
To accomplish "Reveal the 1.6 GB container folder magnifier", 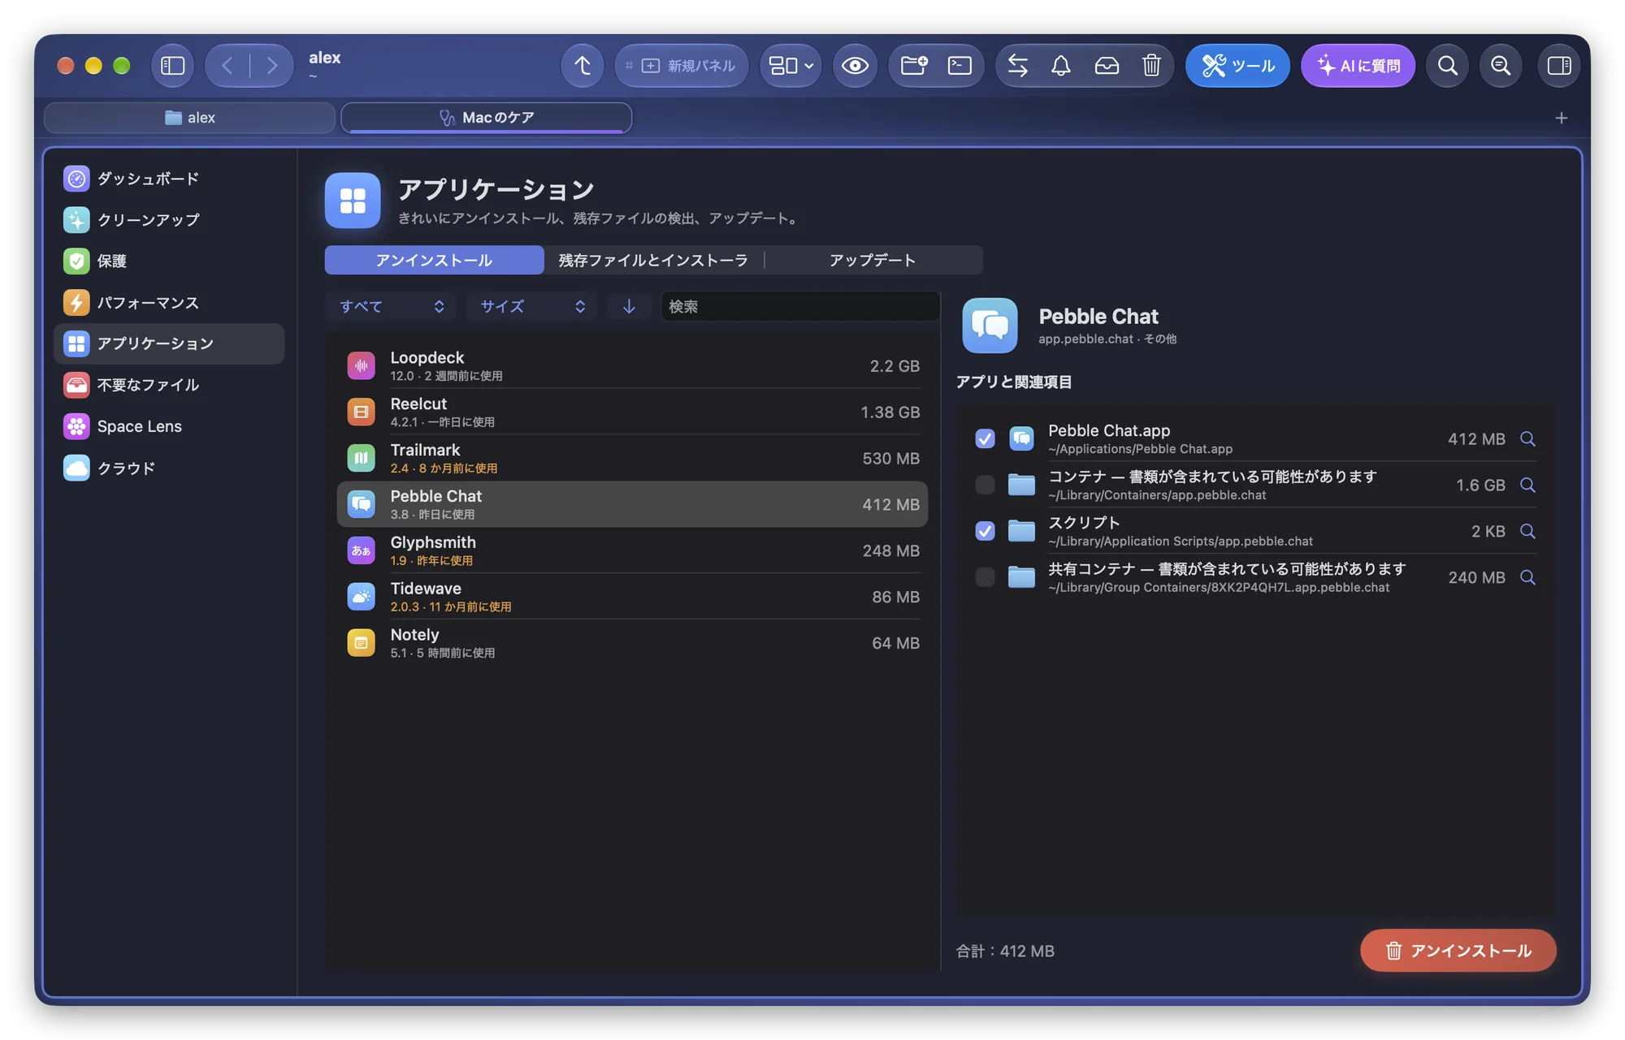I will click(1527, 485).
